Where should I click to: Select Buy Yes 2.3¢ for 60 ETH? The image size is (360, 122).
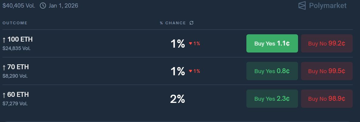pos(272,99)
